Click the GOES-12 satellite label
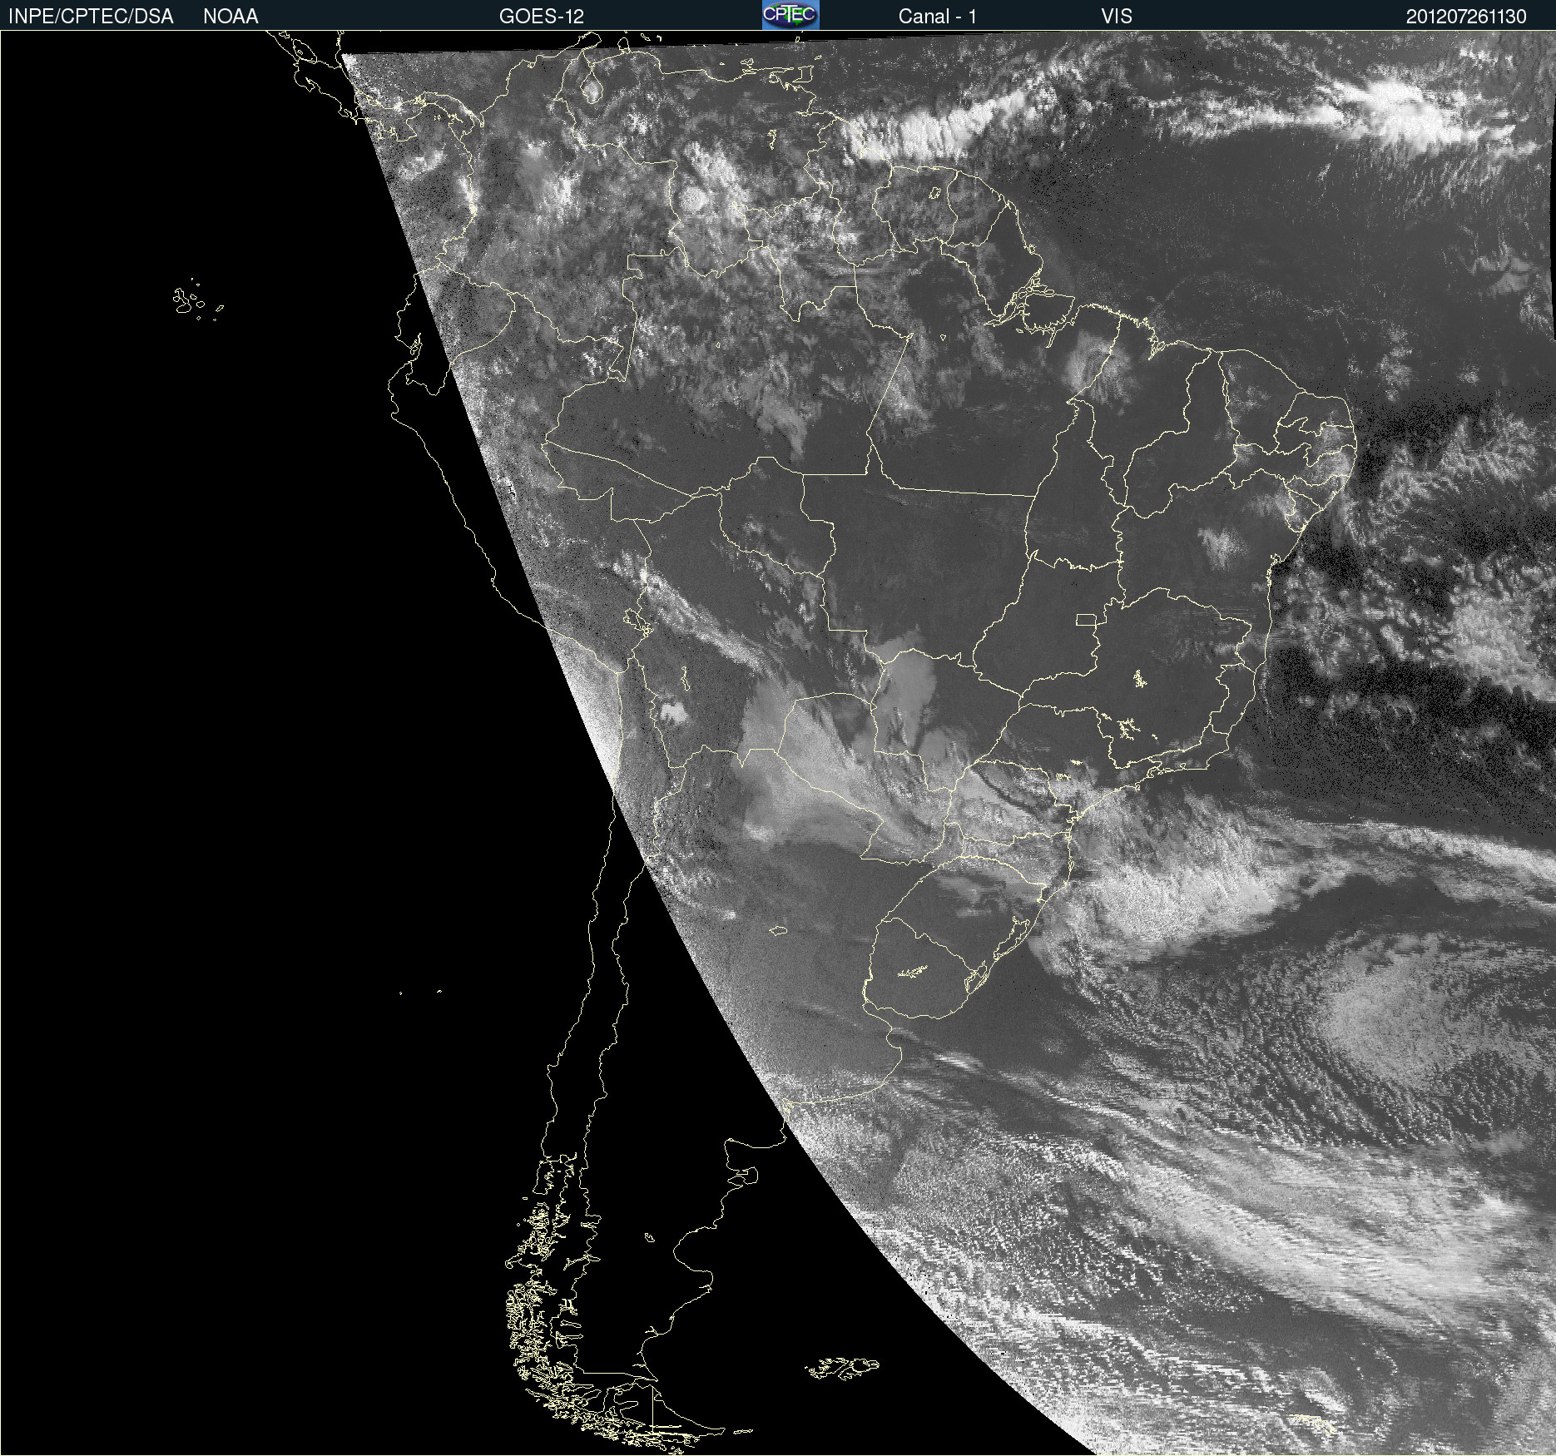This screenshot has height=1456, width=1556. point(542,17)
